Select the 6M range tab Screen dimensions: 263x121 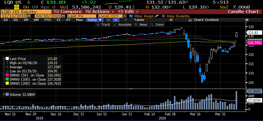click(36, 20)
